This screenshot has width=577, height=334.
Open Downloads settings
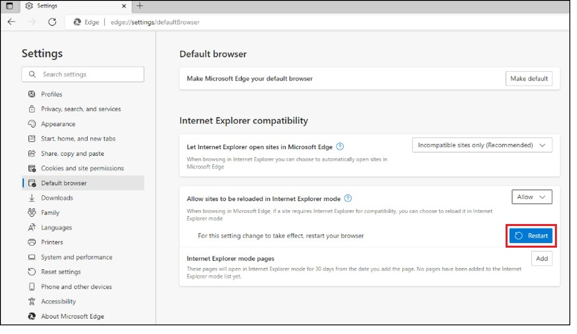(83, 198)
